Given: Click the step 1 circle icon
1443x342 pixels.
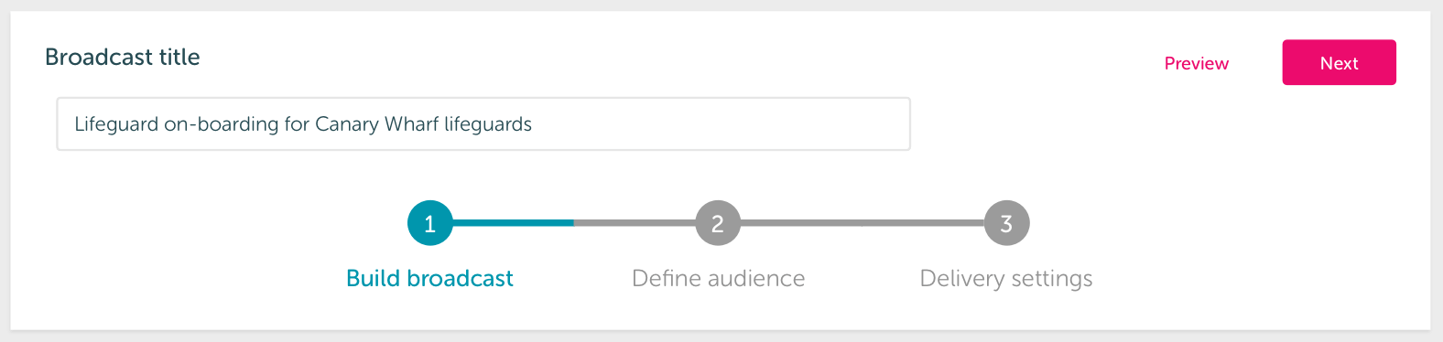Looking at the screenshot, I should click(x=429, y=223).
